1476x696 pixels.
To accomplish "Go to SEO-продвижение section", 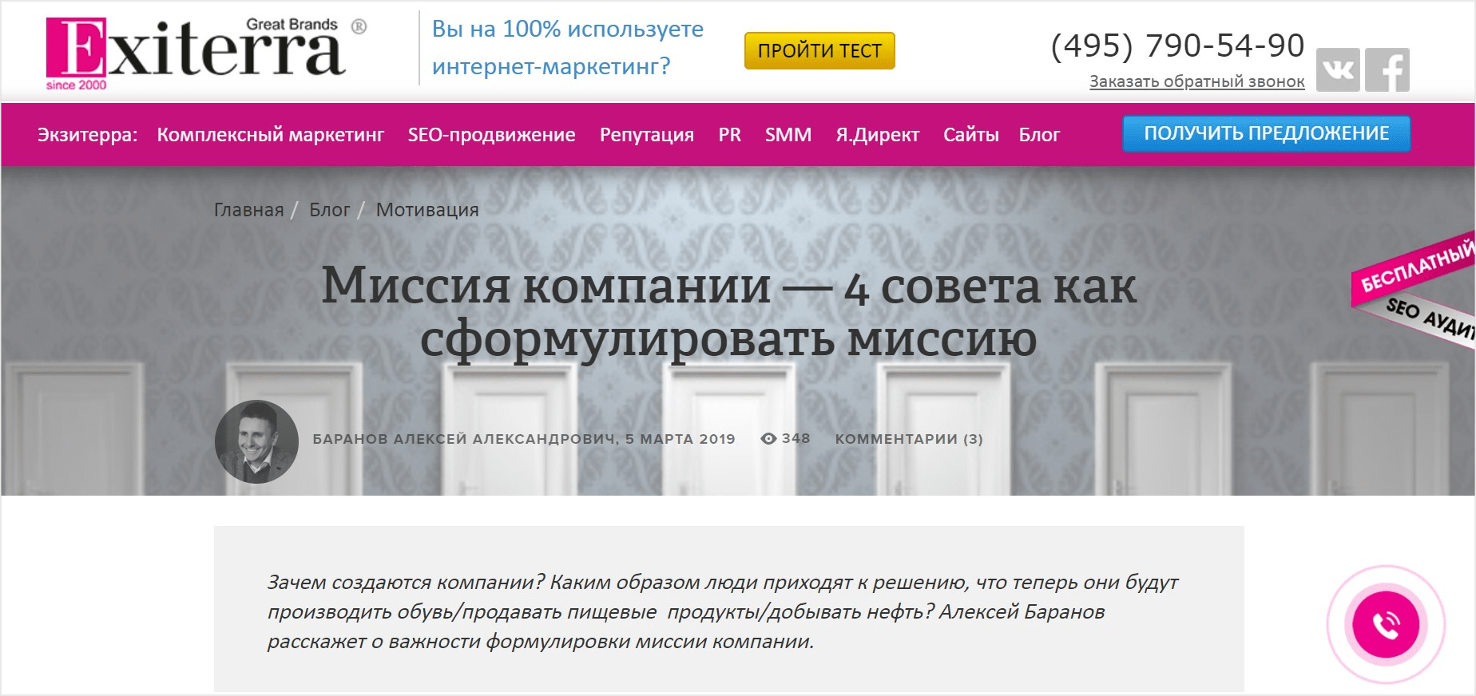I will pyautogui.click(x=491, y=134).
